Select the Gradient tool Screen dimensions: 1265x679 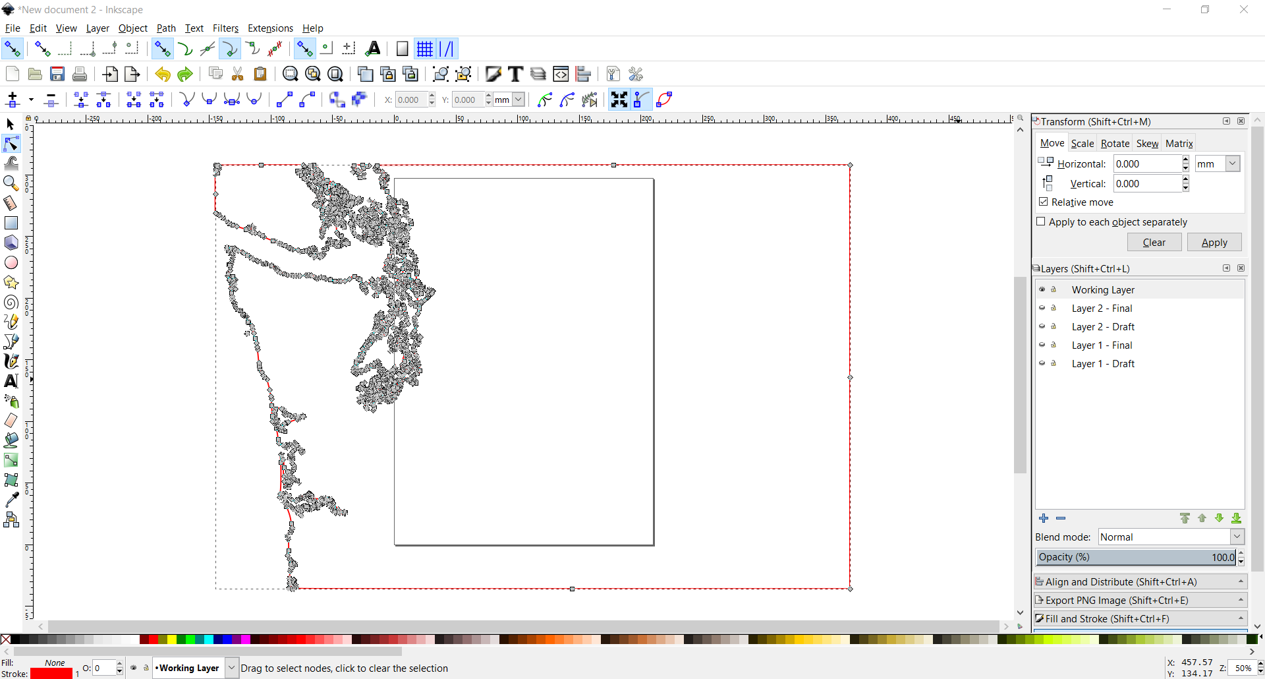pos(11,460)
